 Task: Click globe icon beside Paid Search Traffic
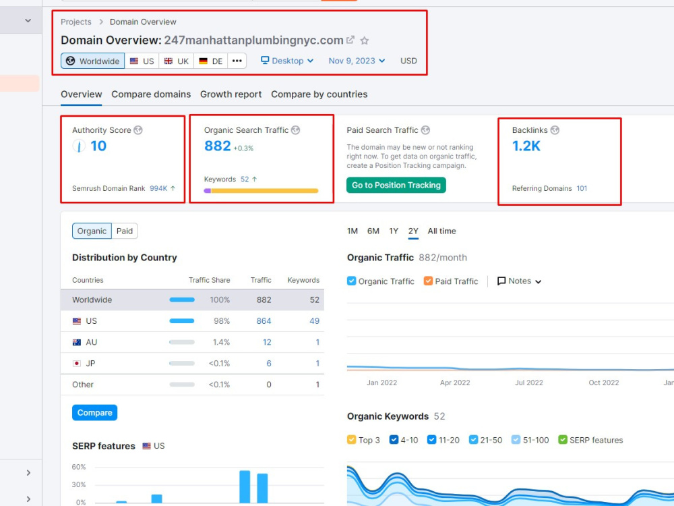[x=425, y=130]
